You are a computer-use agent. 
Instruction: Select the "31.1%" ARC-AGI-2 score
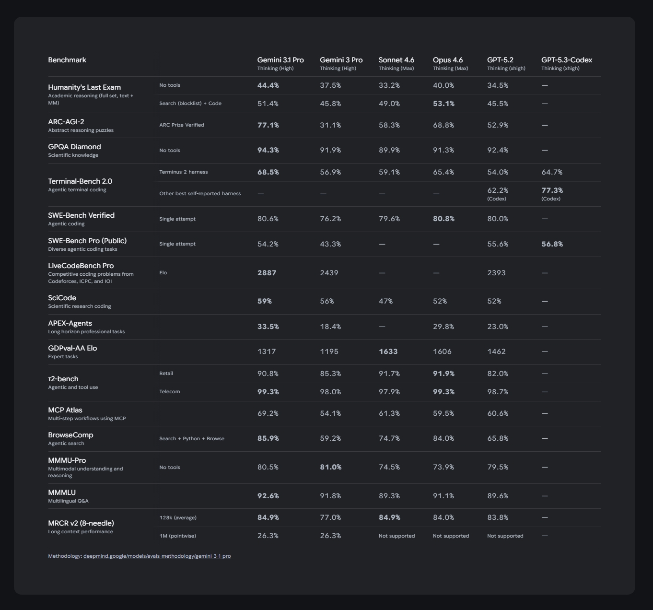click(330, 125)
